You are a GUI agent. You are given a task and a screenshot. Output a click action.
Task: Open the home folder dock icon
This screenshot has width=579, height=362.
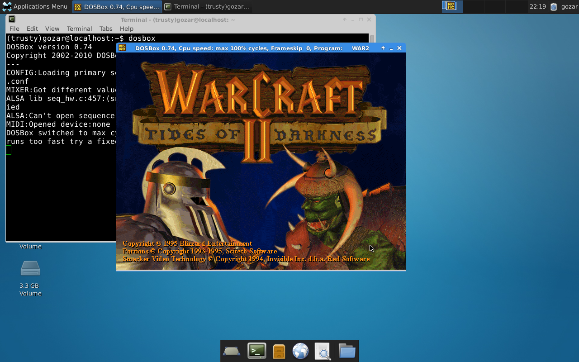click(347, 351)
